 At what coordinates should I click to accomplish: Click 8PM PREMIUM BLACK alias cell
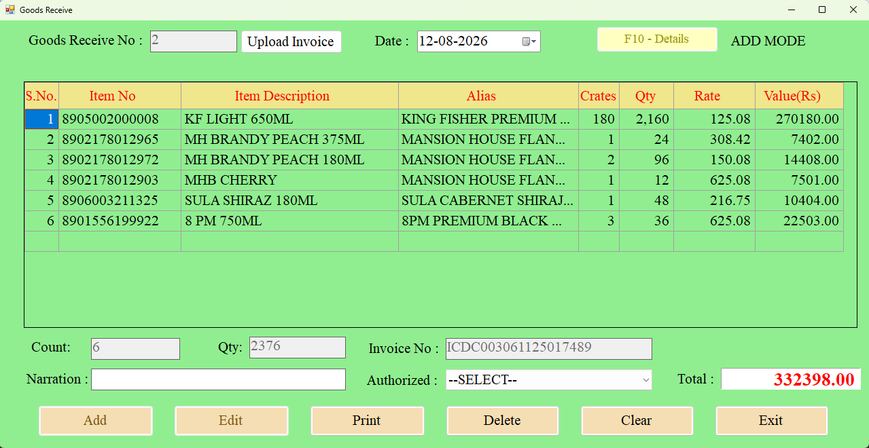coord(488,221)
